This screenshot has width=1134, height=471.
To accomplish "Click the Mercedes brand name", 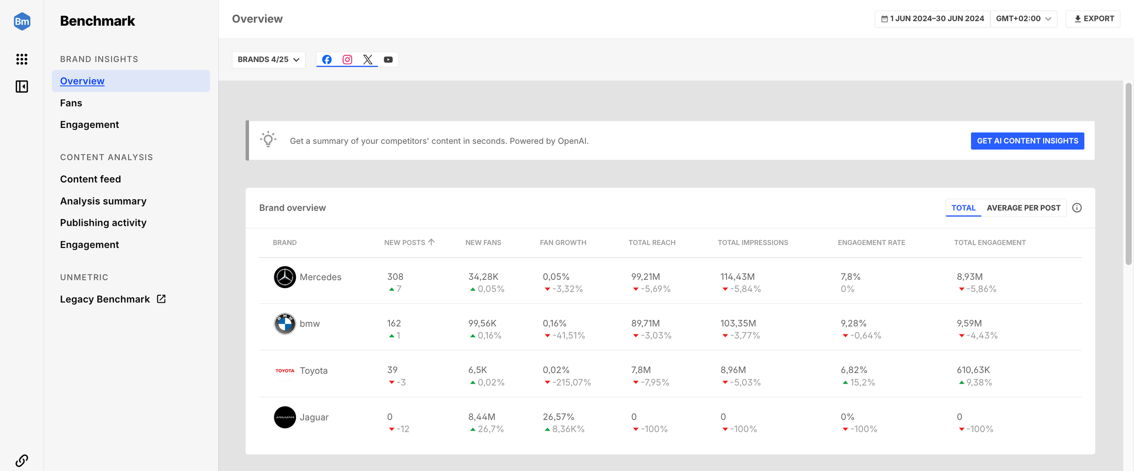I will 320,277.
